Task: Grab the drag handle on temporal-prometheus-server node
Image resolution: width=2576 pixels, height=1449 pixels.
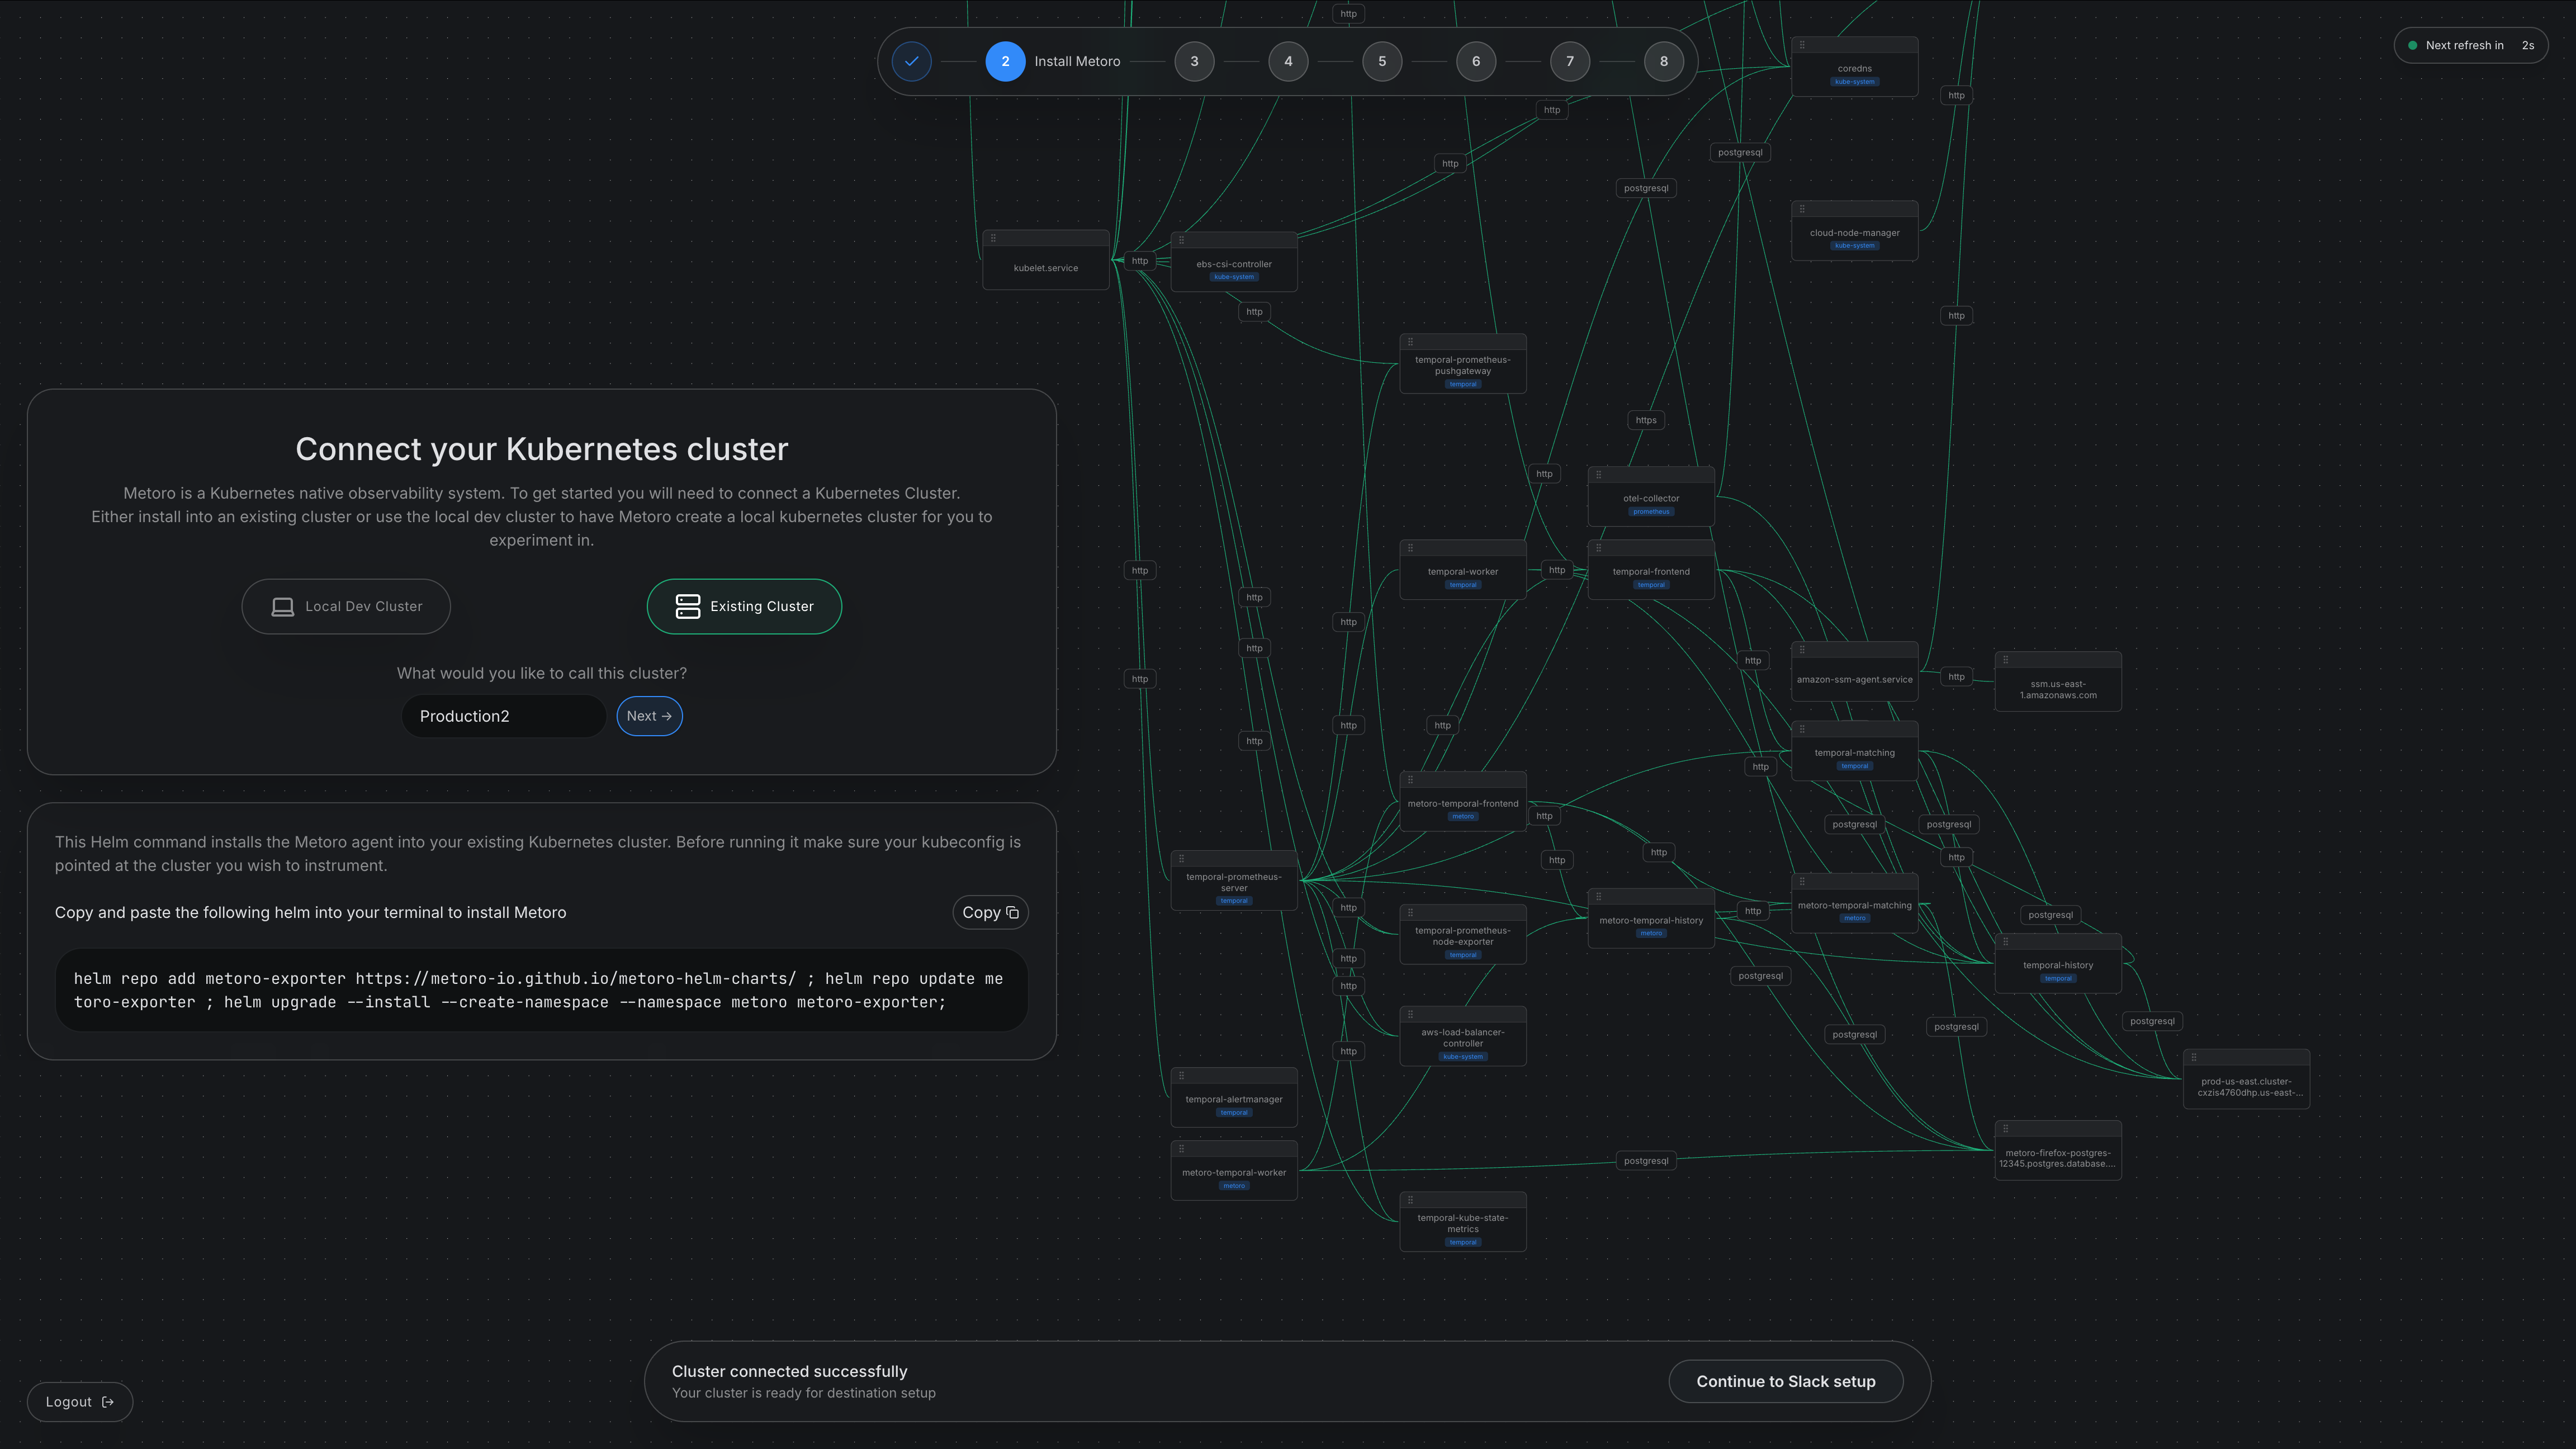Action: [1181, 858]
